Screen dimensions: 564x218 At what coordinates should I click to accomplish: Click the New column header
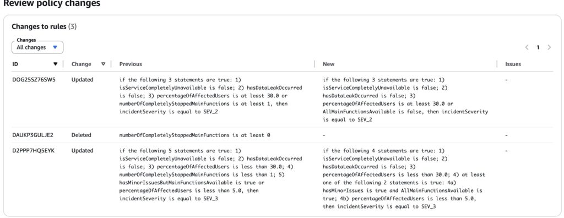point(328,64)
